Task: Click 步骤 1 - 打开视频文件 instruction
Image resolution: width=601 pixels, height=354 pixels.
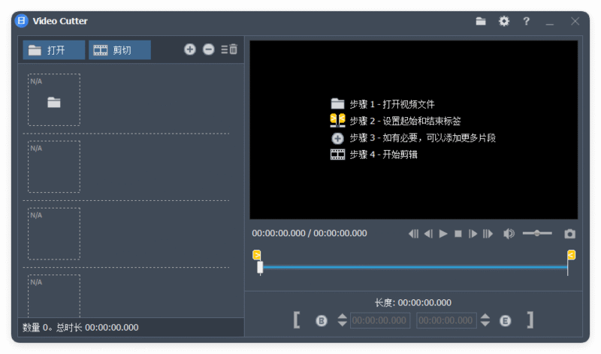Action: [391, 104]
